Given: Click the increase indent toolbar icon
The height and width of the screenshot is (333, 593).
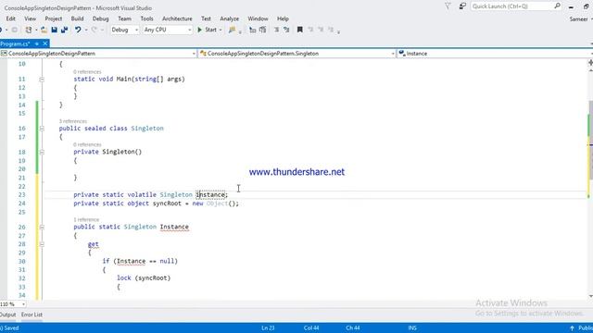Looking at the screenshot, I should pyautogui.click(x=262, y=30).
